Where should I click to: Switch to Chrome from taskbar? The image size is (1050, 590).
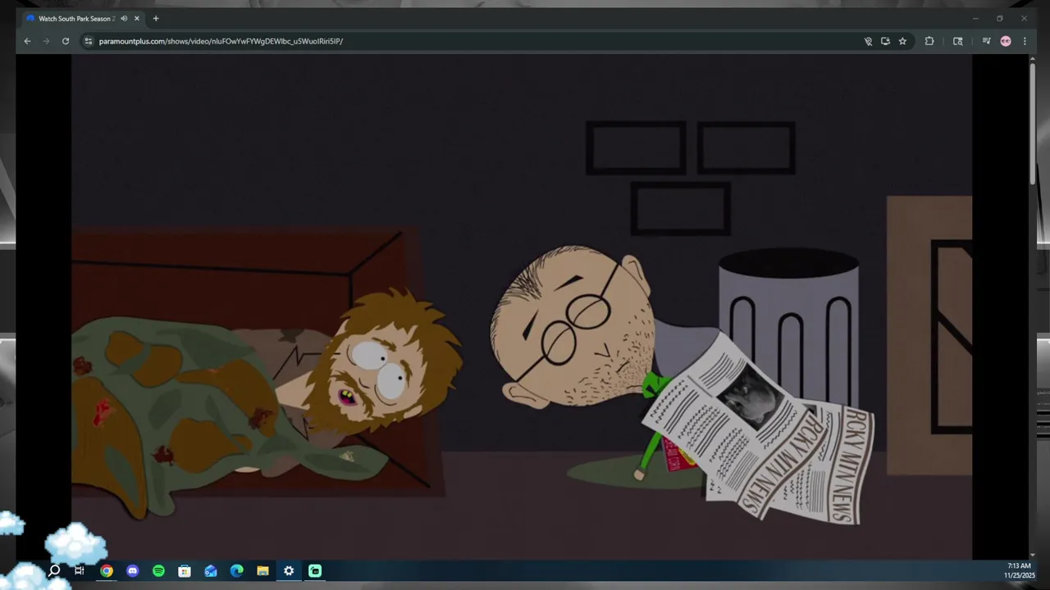coord(107,571)
